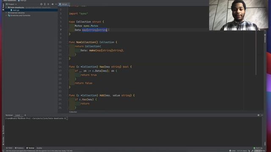The width and height of the screenshot is (271, 152).
Task: Open the TODO tool window
Action: (9, 148)
